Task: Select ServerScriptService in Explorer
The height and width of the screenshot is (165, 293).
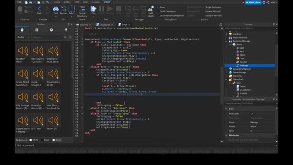Action: [240, 69]
